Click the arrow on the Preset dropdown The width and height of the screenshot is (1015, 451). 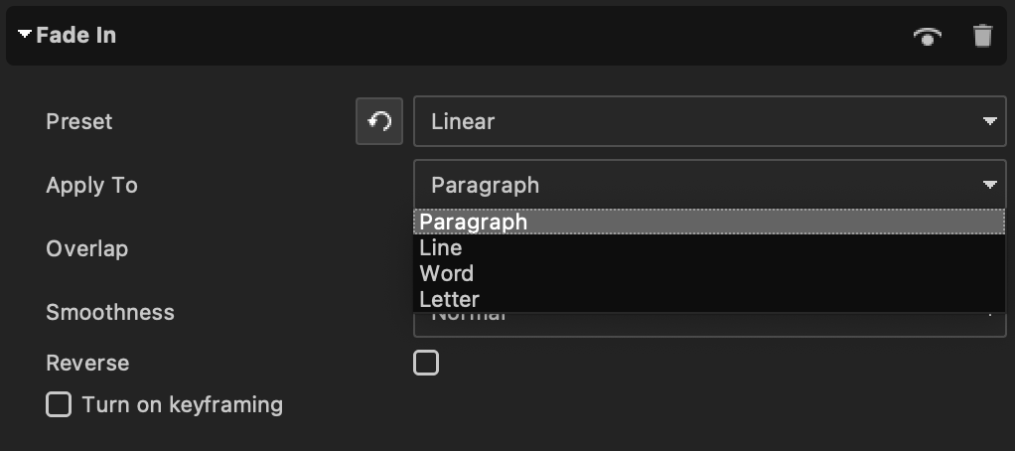989,121
